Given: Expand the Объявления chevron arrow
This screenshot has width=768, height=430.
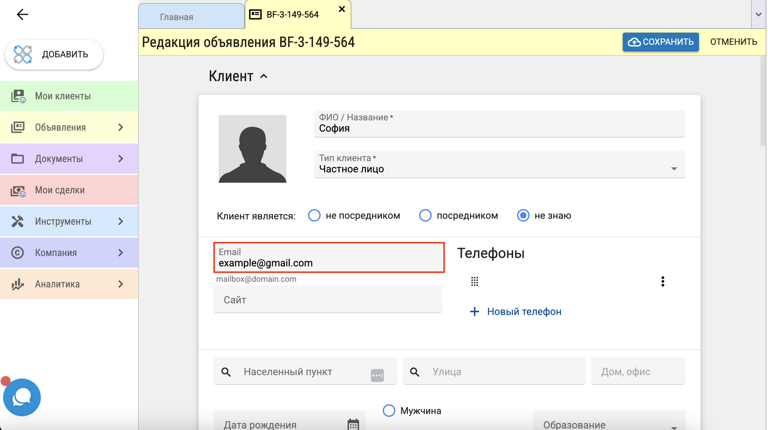Looking at the screenshot, I should (121, 127).
